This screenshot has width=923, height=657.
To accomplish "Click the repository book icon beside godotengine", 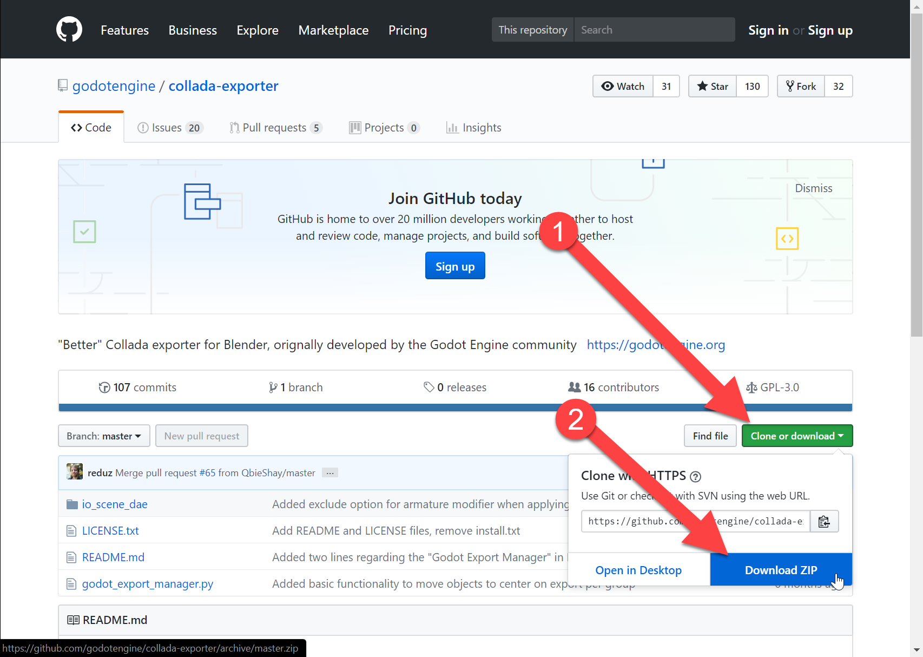I will point(63,86).
